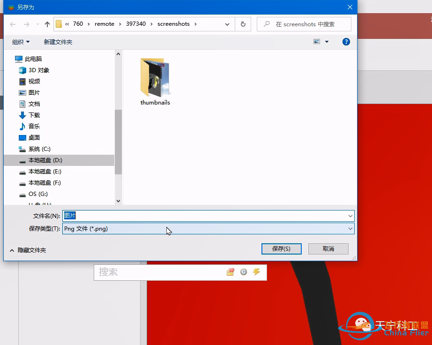Click the refresh button beside address bar
This screenshot has width=432, height=345.
click(x=243, y=24)
